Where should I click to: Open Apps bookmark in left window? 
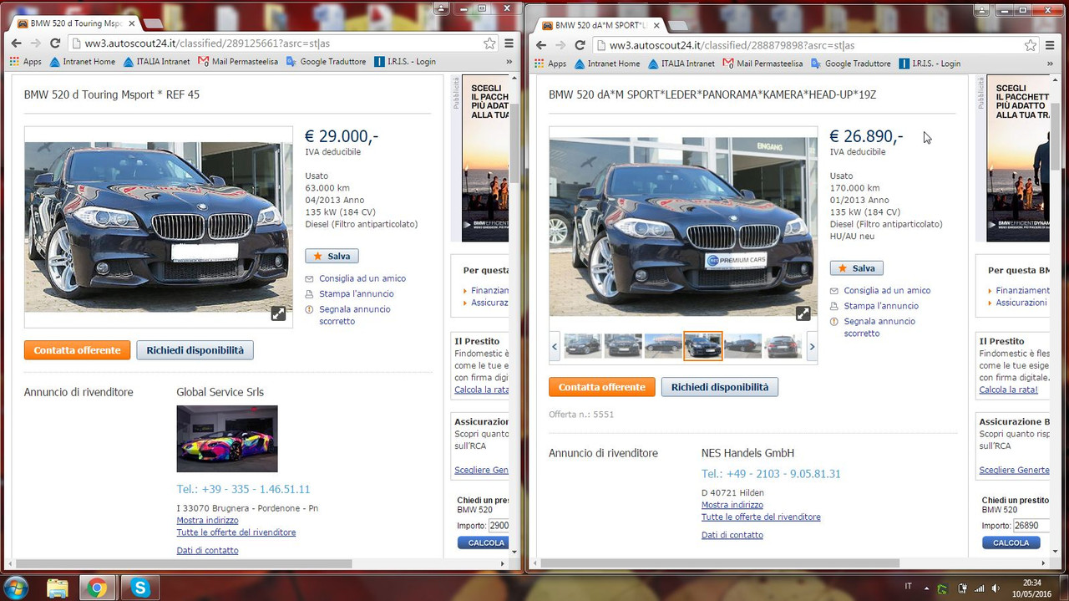pyautogui.click(x=25, y=62)
